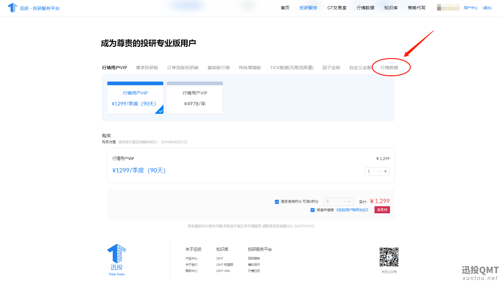
Task: Decrease points with the minus button
Action: 345,202
